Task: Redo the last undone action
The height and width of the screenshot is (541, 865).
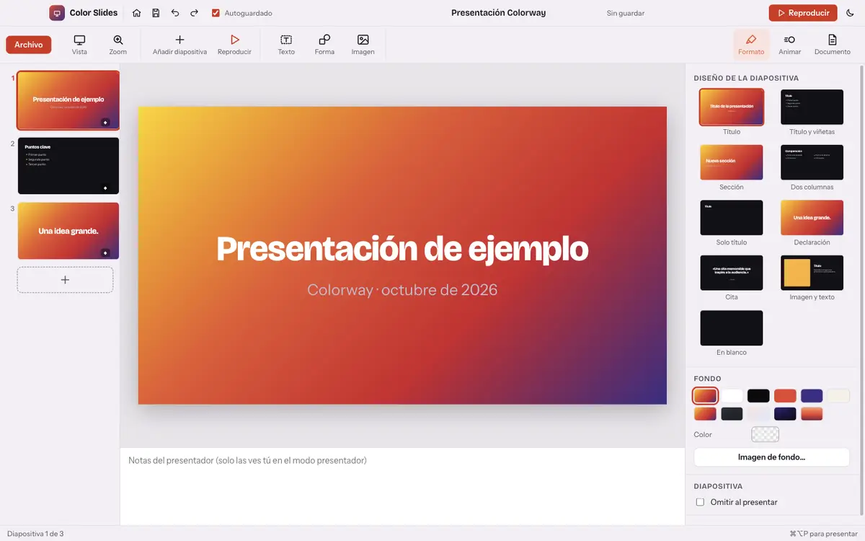Action: [x=195, y=13]
